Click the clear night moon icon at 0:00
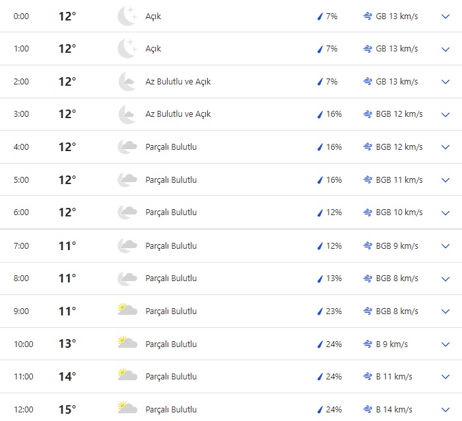Image resolution: width=462 pixels, height=421 pixels. coord(126,16)
